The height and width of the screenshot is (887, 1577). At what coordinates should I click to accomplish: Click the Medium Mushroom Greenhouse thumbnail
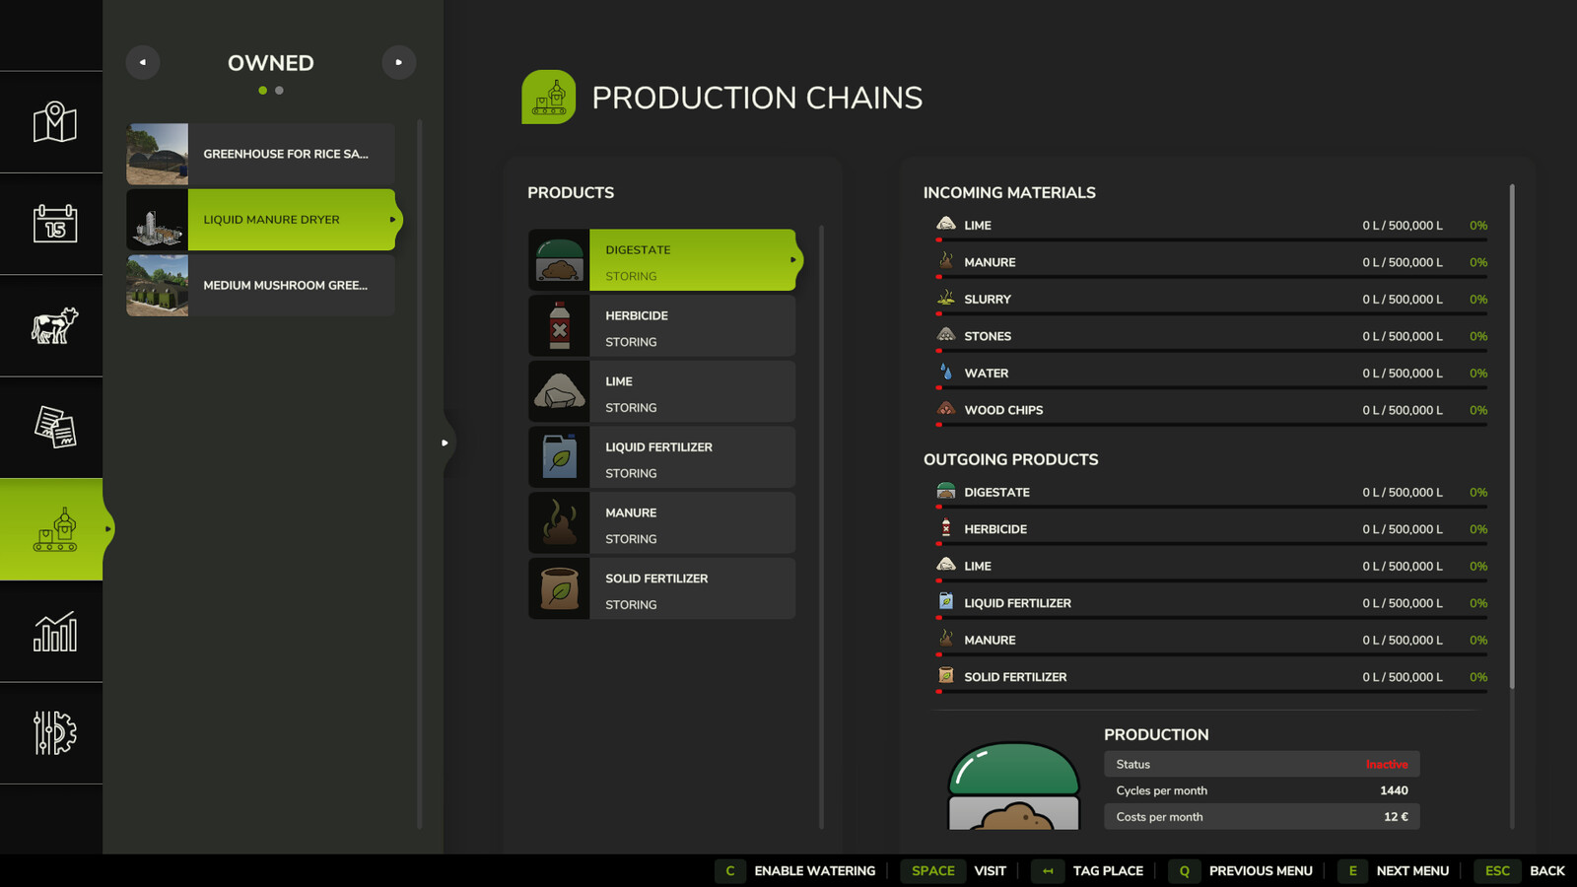(x=157, y=286)
